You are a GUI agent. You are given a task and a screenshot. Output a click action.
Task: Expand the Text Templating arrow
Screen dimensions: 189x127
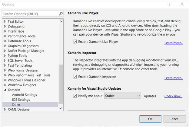[x=5, y=65]
